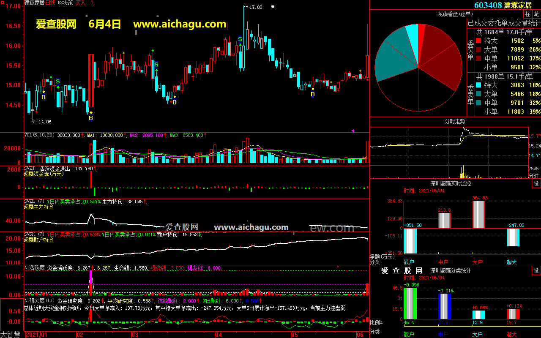Click the 超赢资金流(万元) label

tap(43, 174)
